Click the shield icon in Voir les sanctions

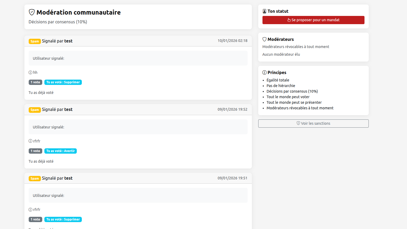[298, 123]
